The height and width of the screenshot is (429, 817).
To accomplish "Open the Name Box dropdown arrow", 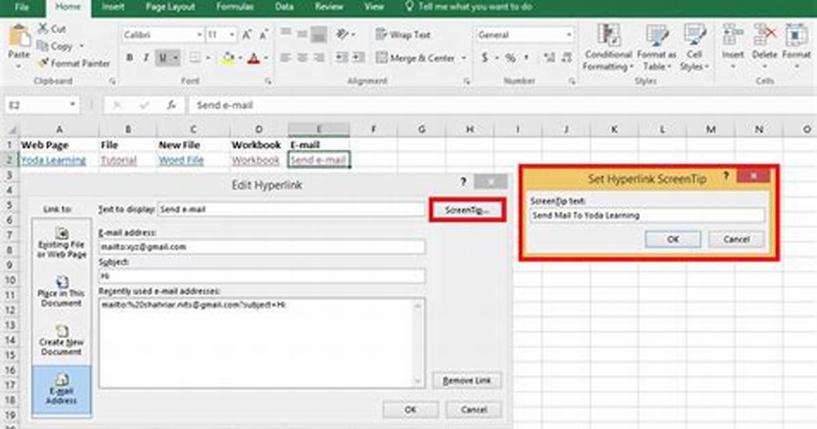I will coord(72,105).
